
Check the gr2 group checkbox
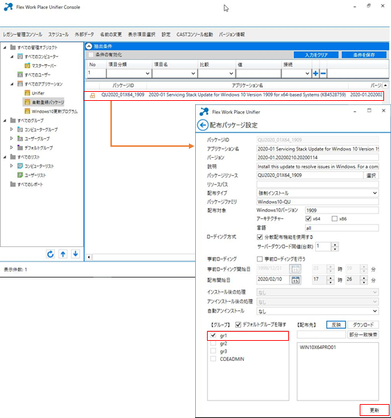[213, 344]
